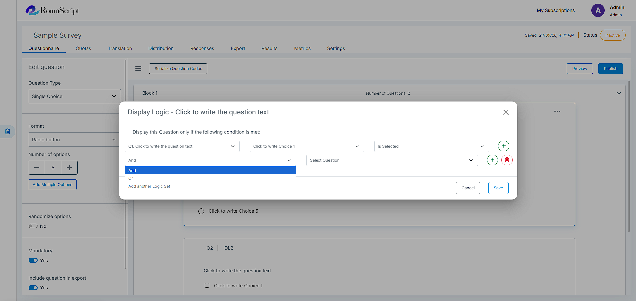This screenshot has height=301, width=636.
Task: Click Cancel in the Display Logic dialog
Action: [x=468, y=188]
